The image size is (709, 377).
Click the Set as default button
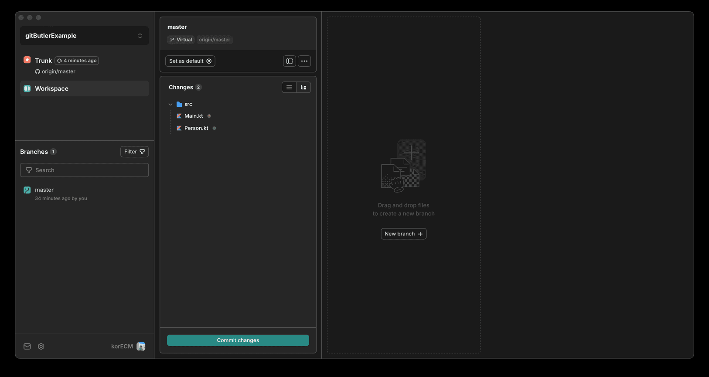[x=190, y=61]
